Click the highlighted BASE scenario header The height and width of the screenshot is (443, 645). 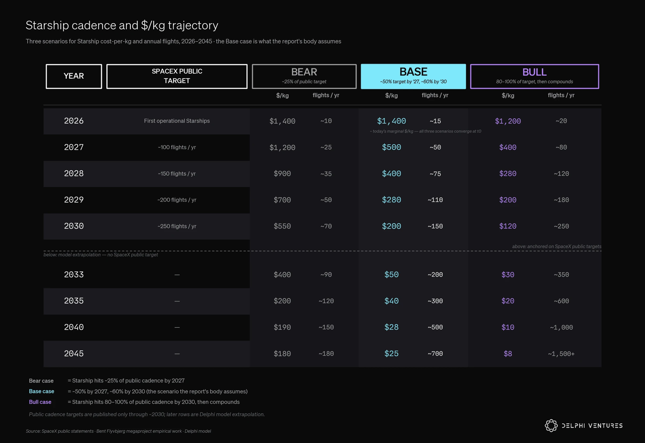413,77
